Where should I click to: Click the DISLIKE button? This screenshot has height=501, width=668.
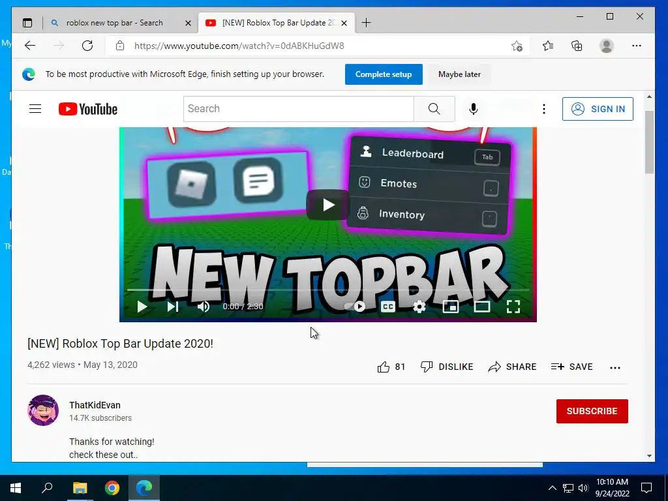(447, 367)
